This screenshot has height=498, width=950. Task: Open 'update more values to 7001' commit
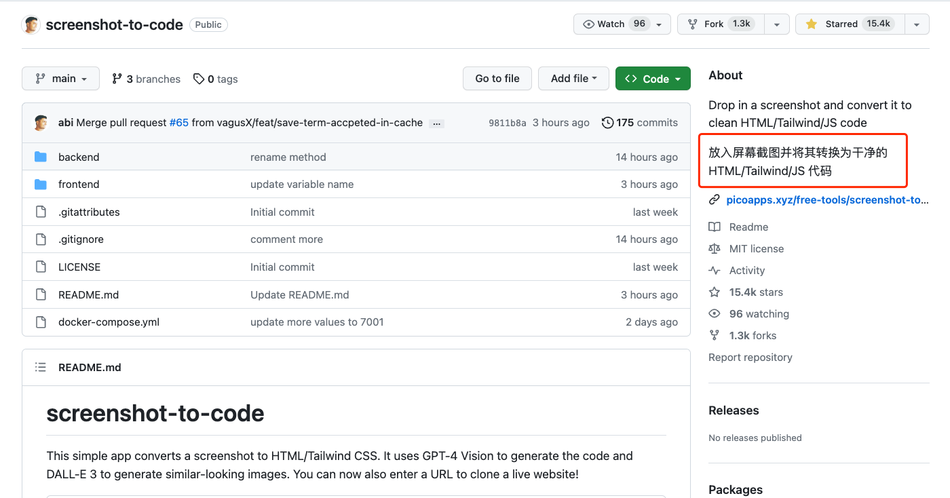[317, 322]
